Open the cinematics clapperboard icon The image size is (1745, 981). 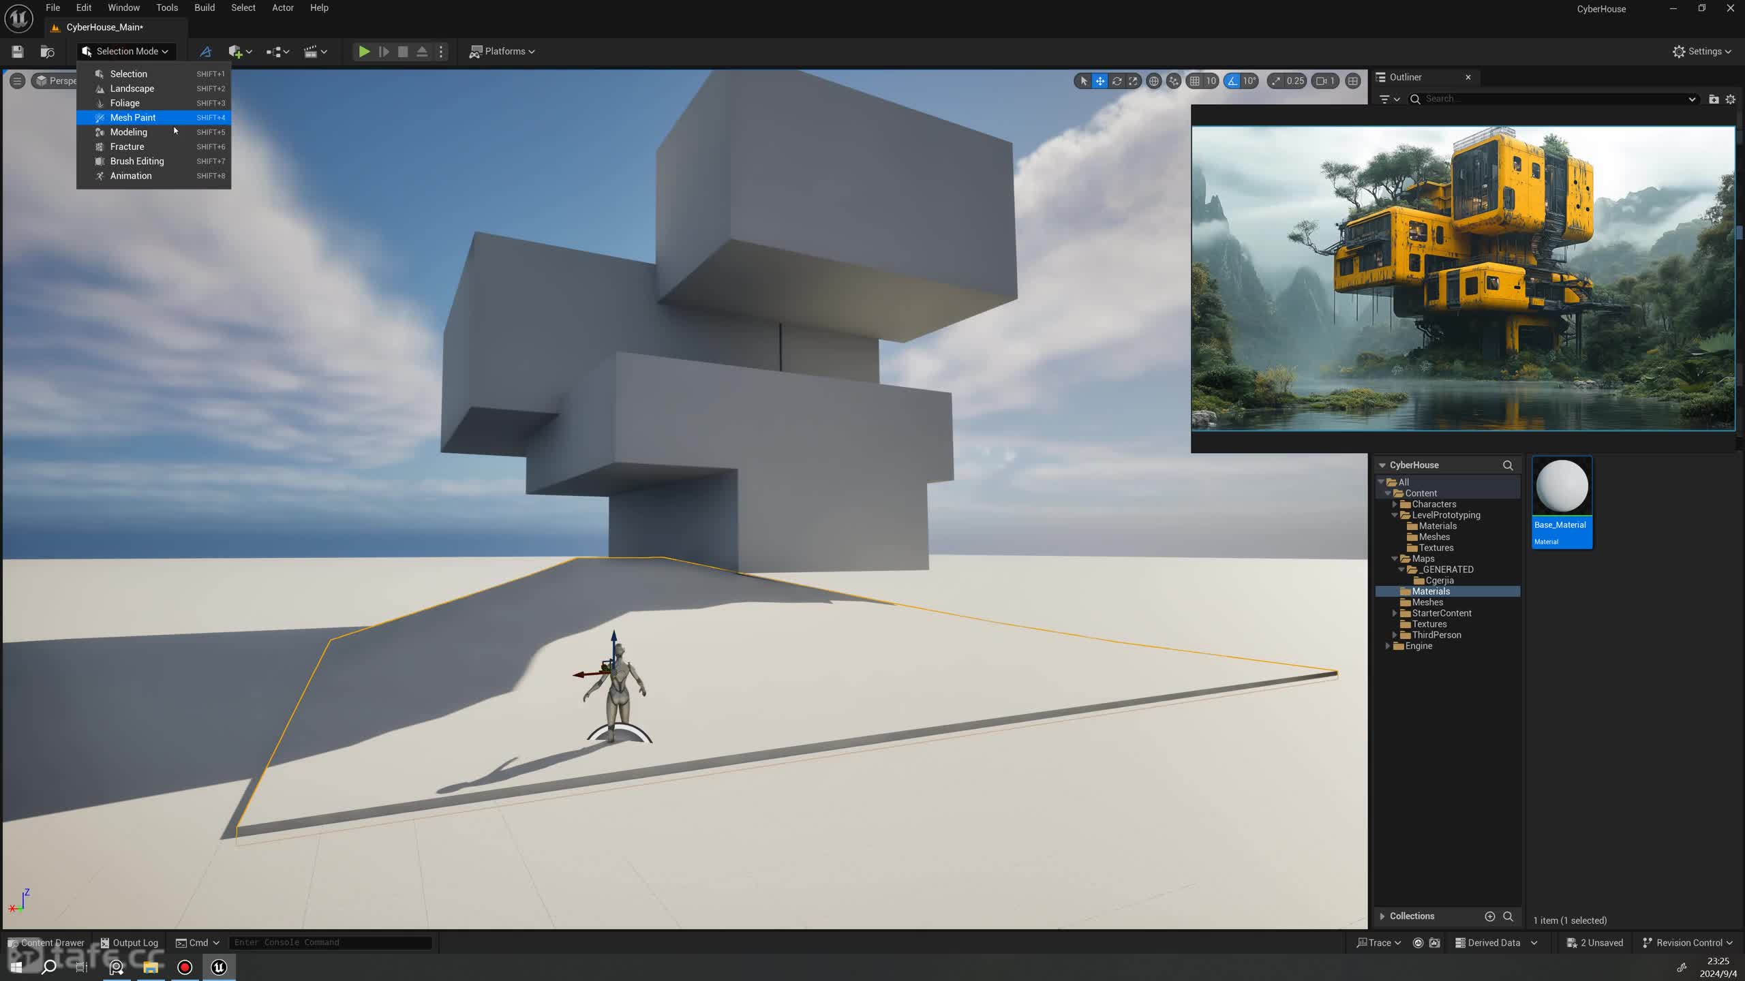(315, 52)
